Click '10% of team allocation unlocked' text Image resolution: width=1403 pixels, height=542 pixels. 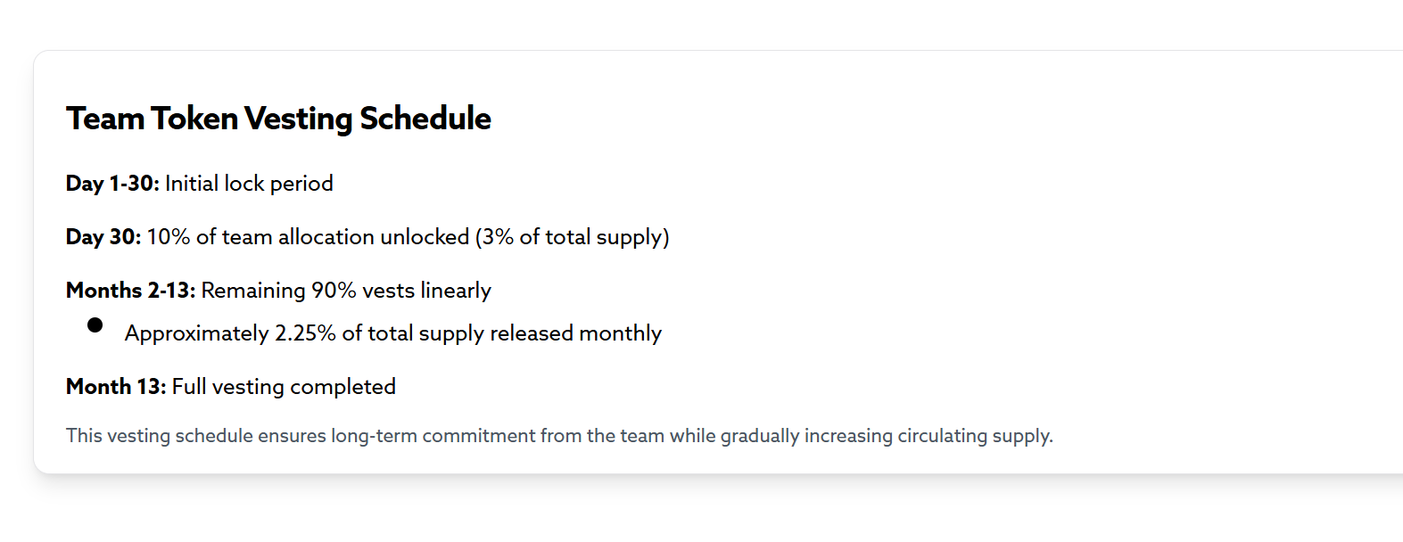point(308,237)
